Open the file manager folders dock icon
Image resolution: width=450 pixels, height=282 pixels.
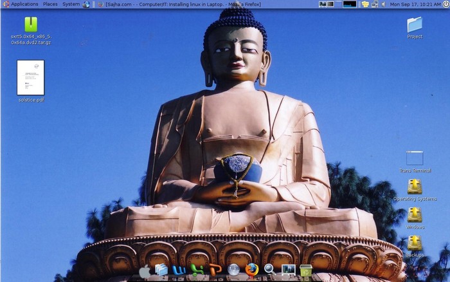coord(161,270)
